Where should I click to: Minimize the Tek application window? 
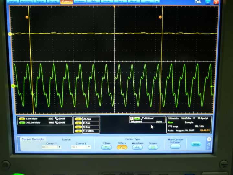[x=208, y=2]
